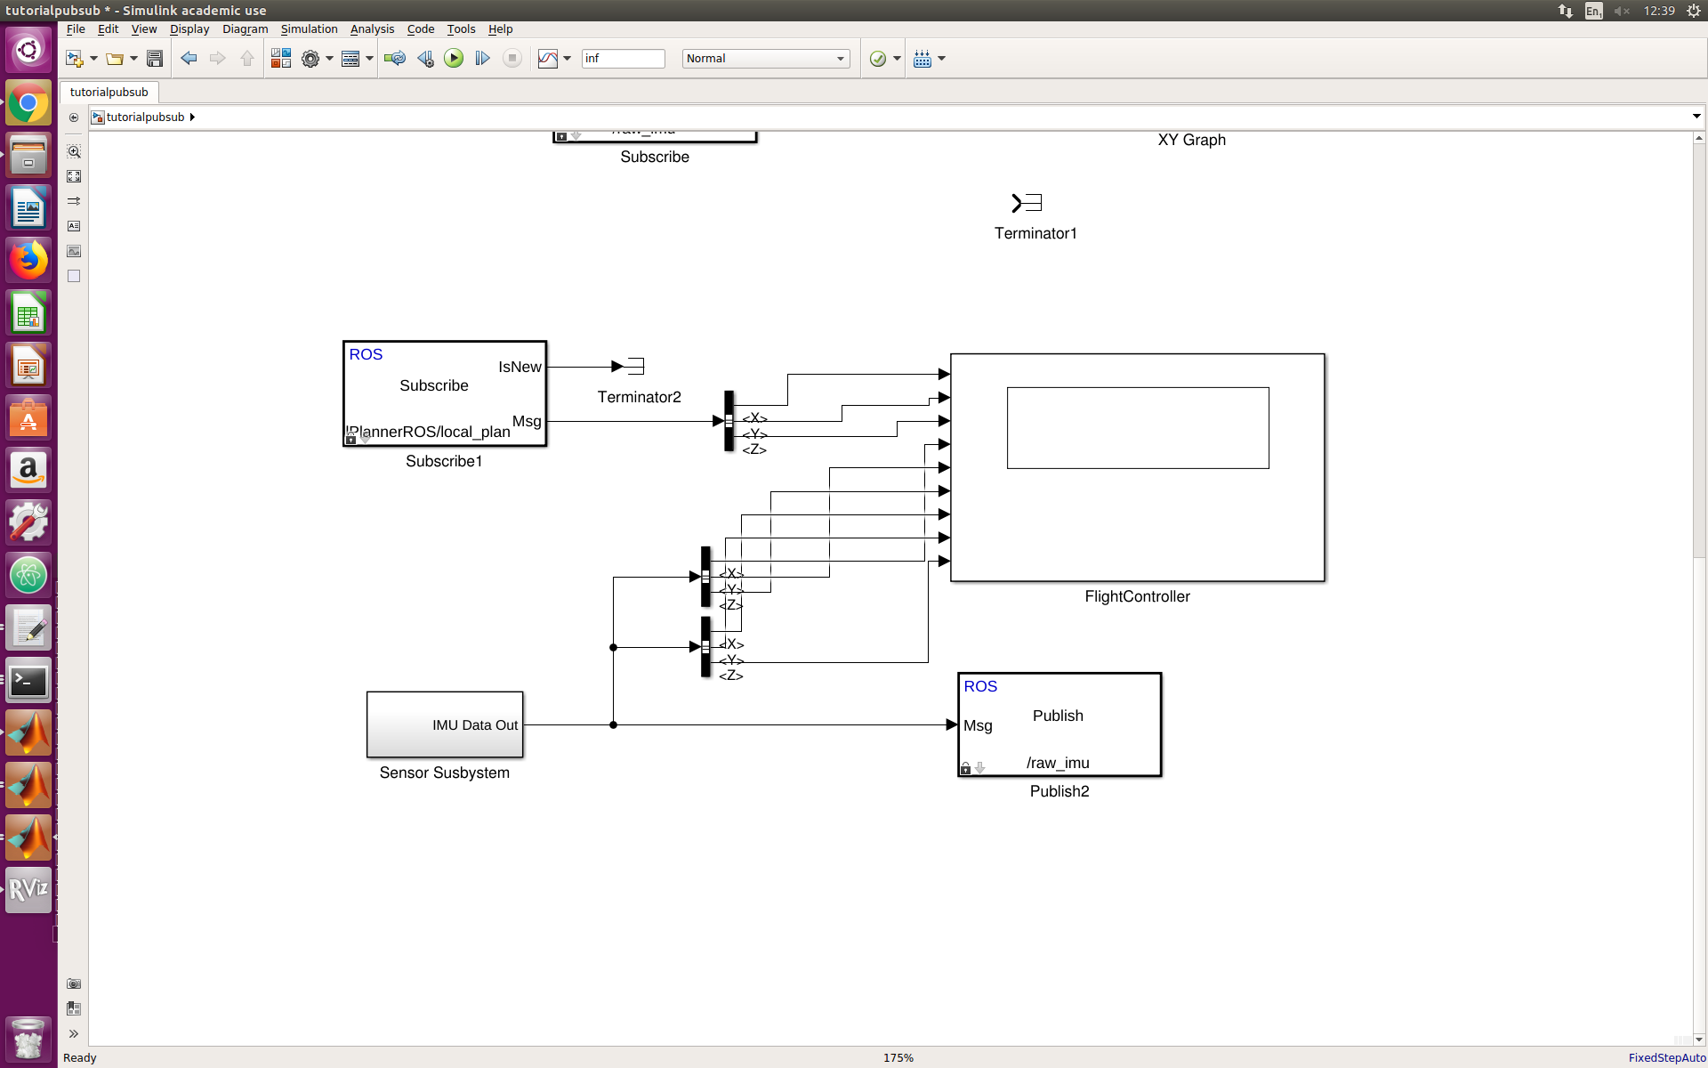The height and width of the screenshot is (1068, 1708).
Task: Launch RViz from the dock
Action: 28,889
